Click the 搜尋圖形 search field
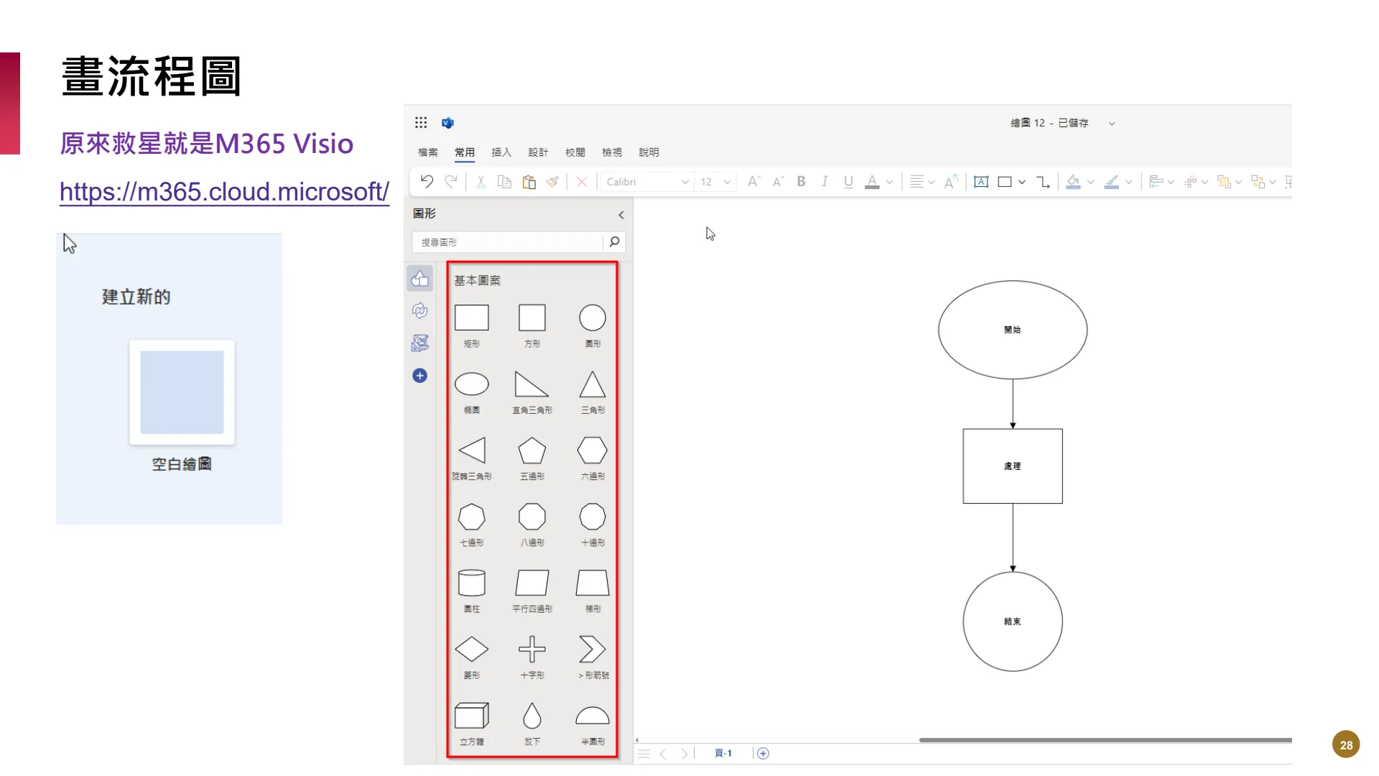 (x=509, y=242)
